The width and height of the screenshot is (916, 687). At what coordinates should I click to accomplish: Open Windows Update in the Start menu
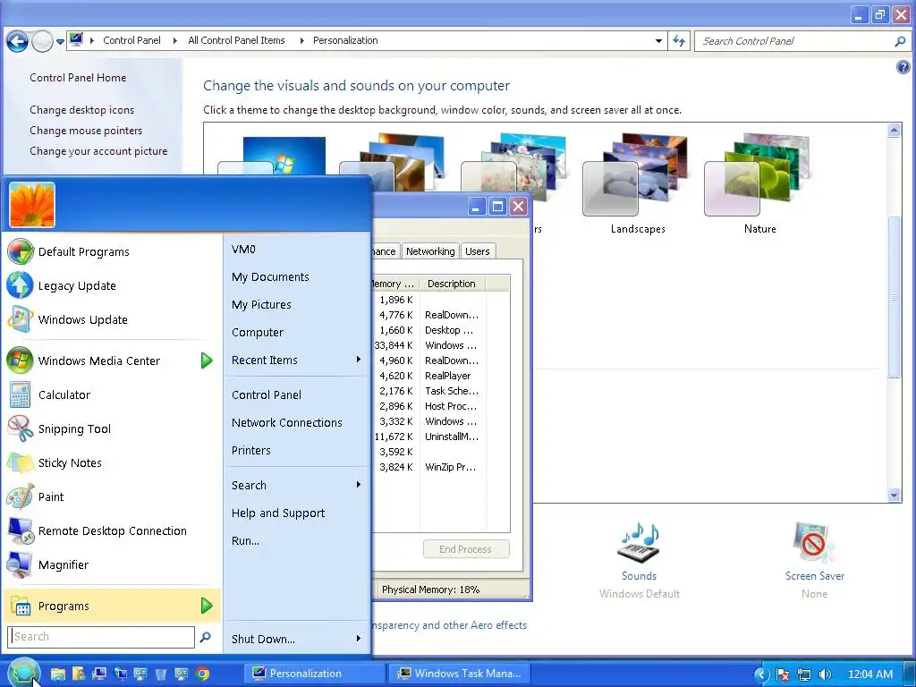click(111, 319)
